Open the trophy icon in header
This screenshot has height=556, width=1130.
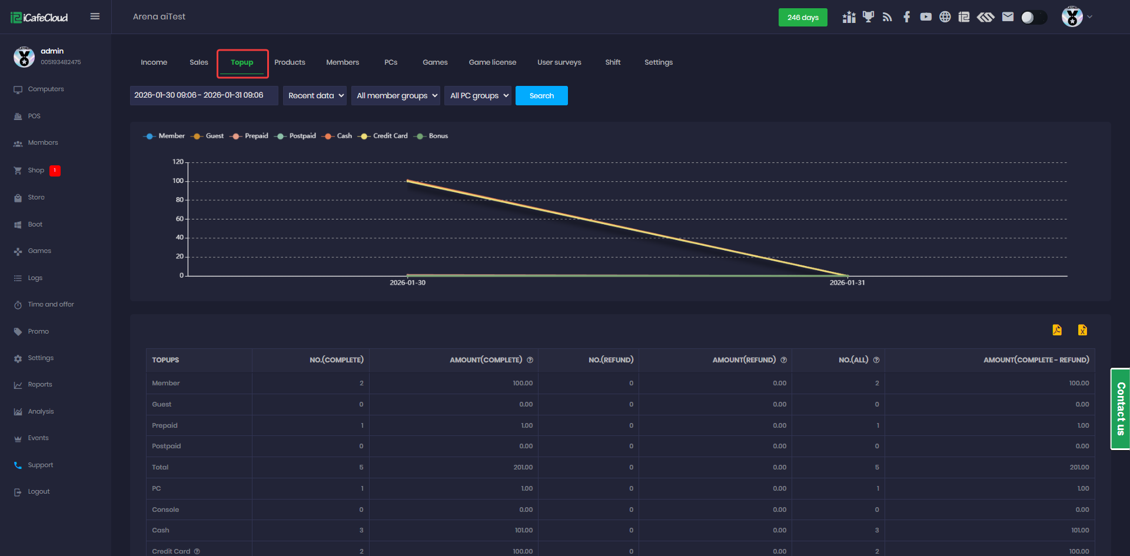point(868,17)
